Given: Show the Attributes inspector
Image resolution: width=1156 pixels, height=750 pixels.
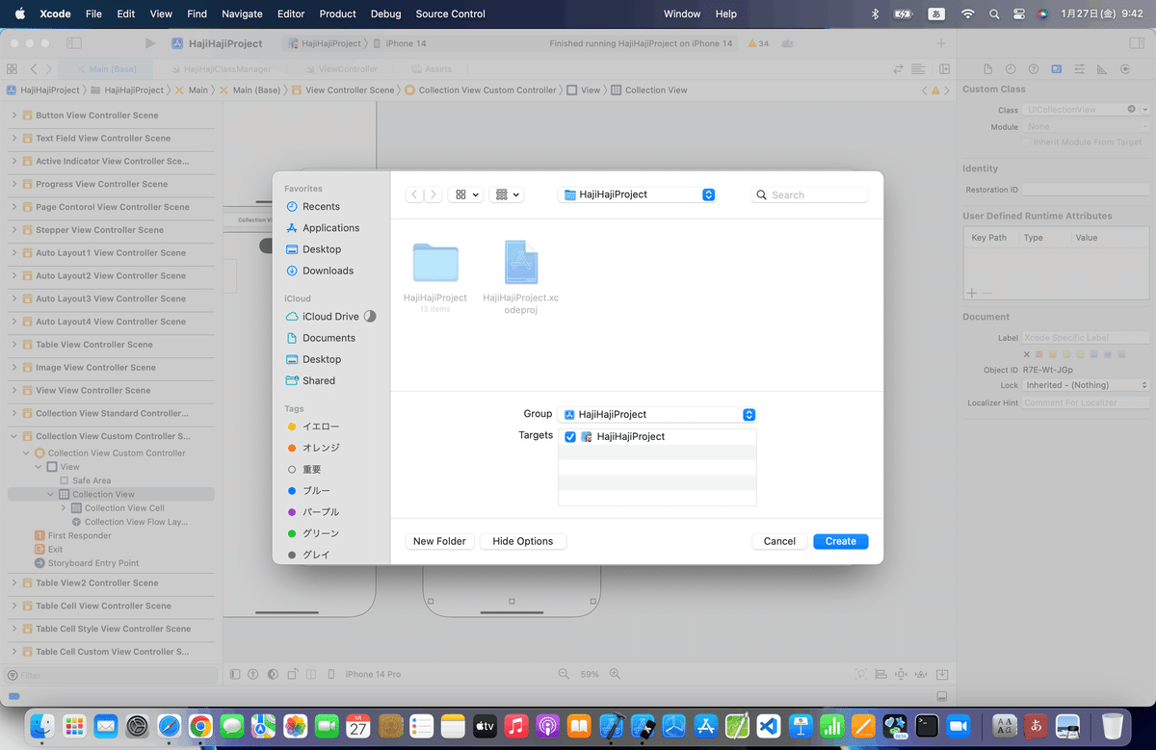Looking at the screenshot, I should tap(1080, 69).
